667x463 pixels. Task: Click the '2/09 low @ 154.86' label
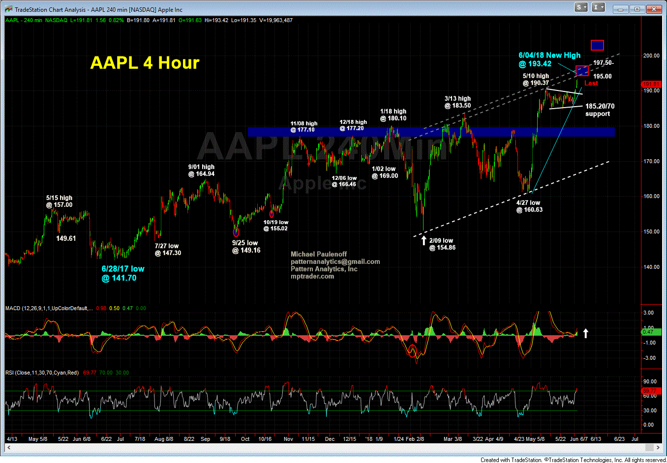tap(442, 244)
